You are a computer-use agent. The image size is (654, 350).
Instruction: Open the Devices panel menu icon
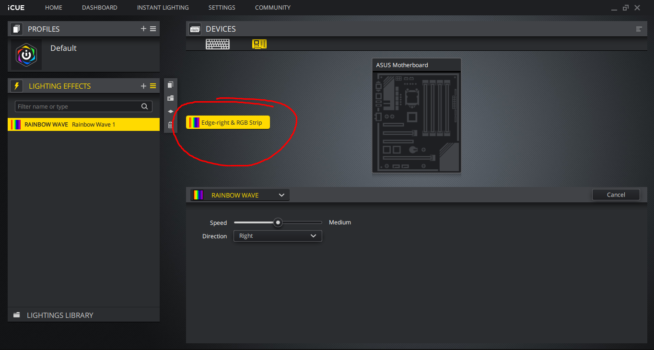click(639, 29)
